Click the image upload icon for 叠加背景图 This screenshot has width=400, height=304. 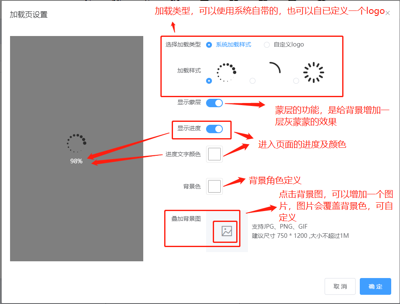(227, 231)
